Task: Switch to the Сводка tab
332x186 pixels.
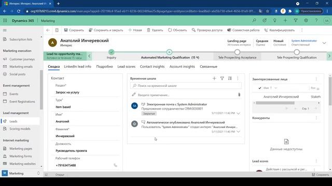Action: [54, 67]
